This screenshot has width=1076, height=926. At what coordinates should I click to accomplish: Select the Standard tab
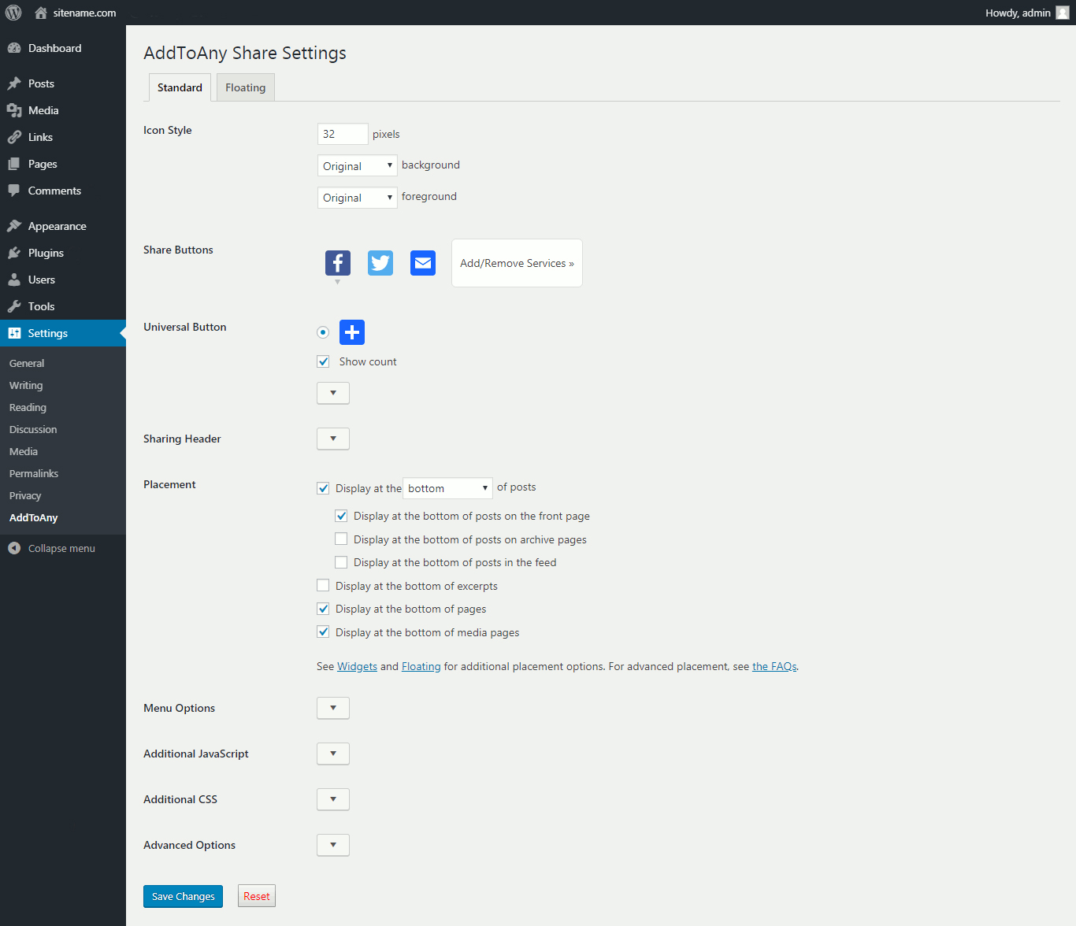180,87
